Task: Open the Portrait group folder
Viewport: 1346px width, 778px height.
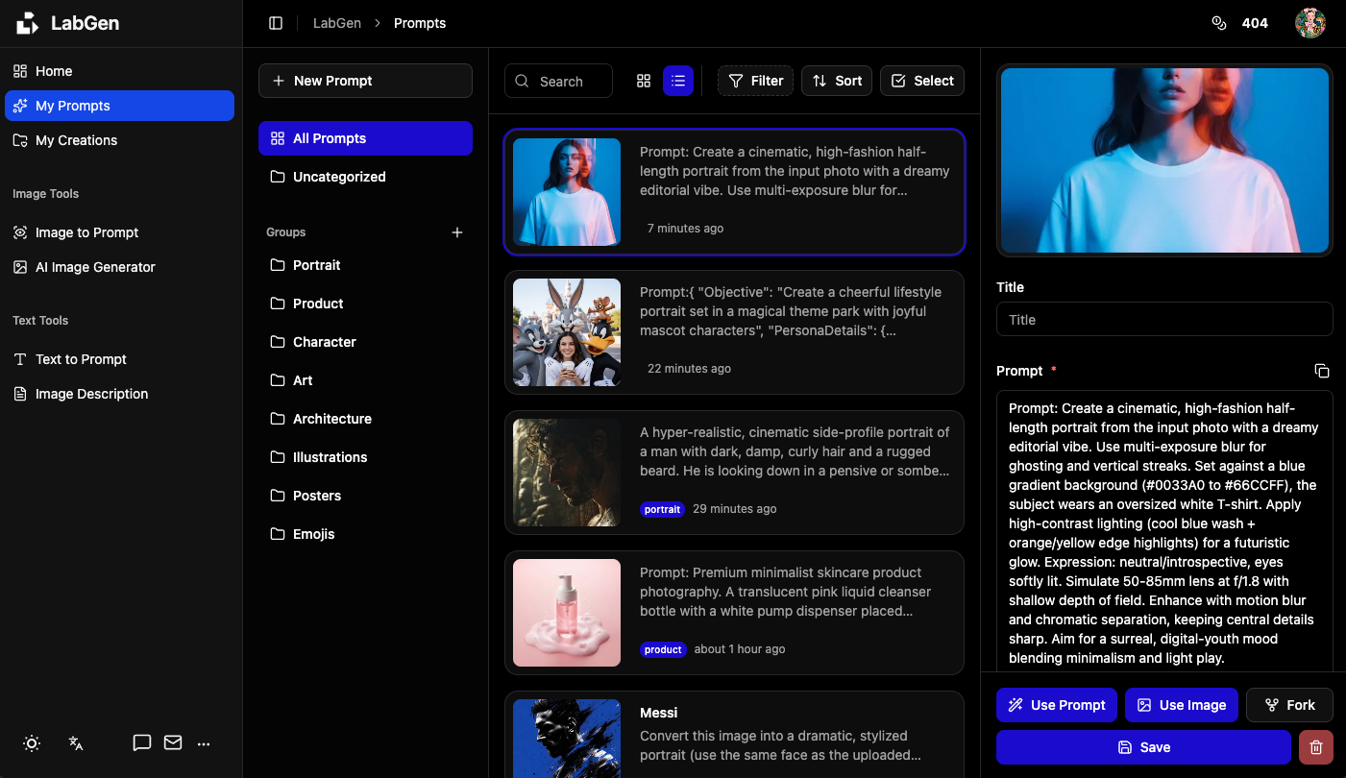Action: (316, 265)
